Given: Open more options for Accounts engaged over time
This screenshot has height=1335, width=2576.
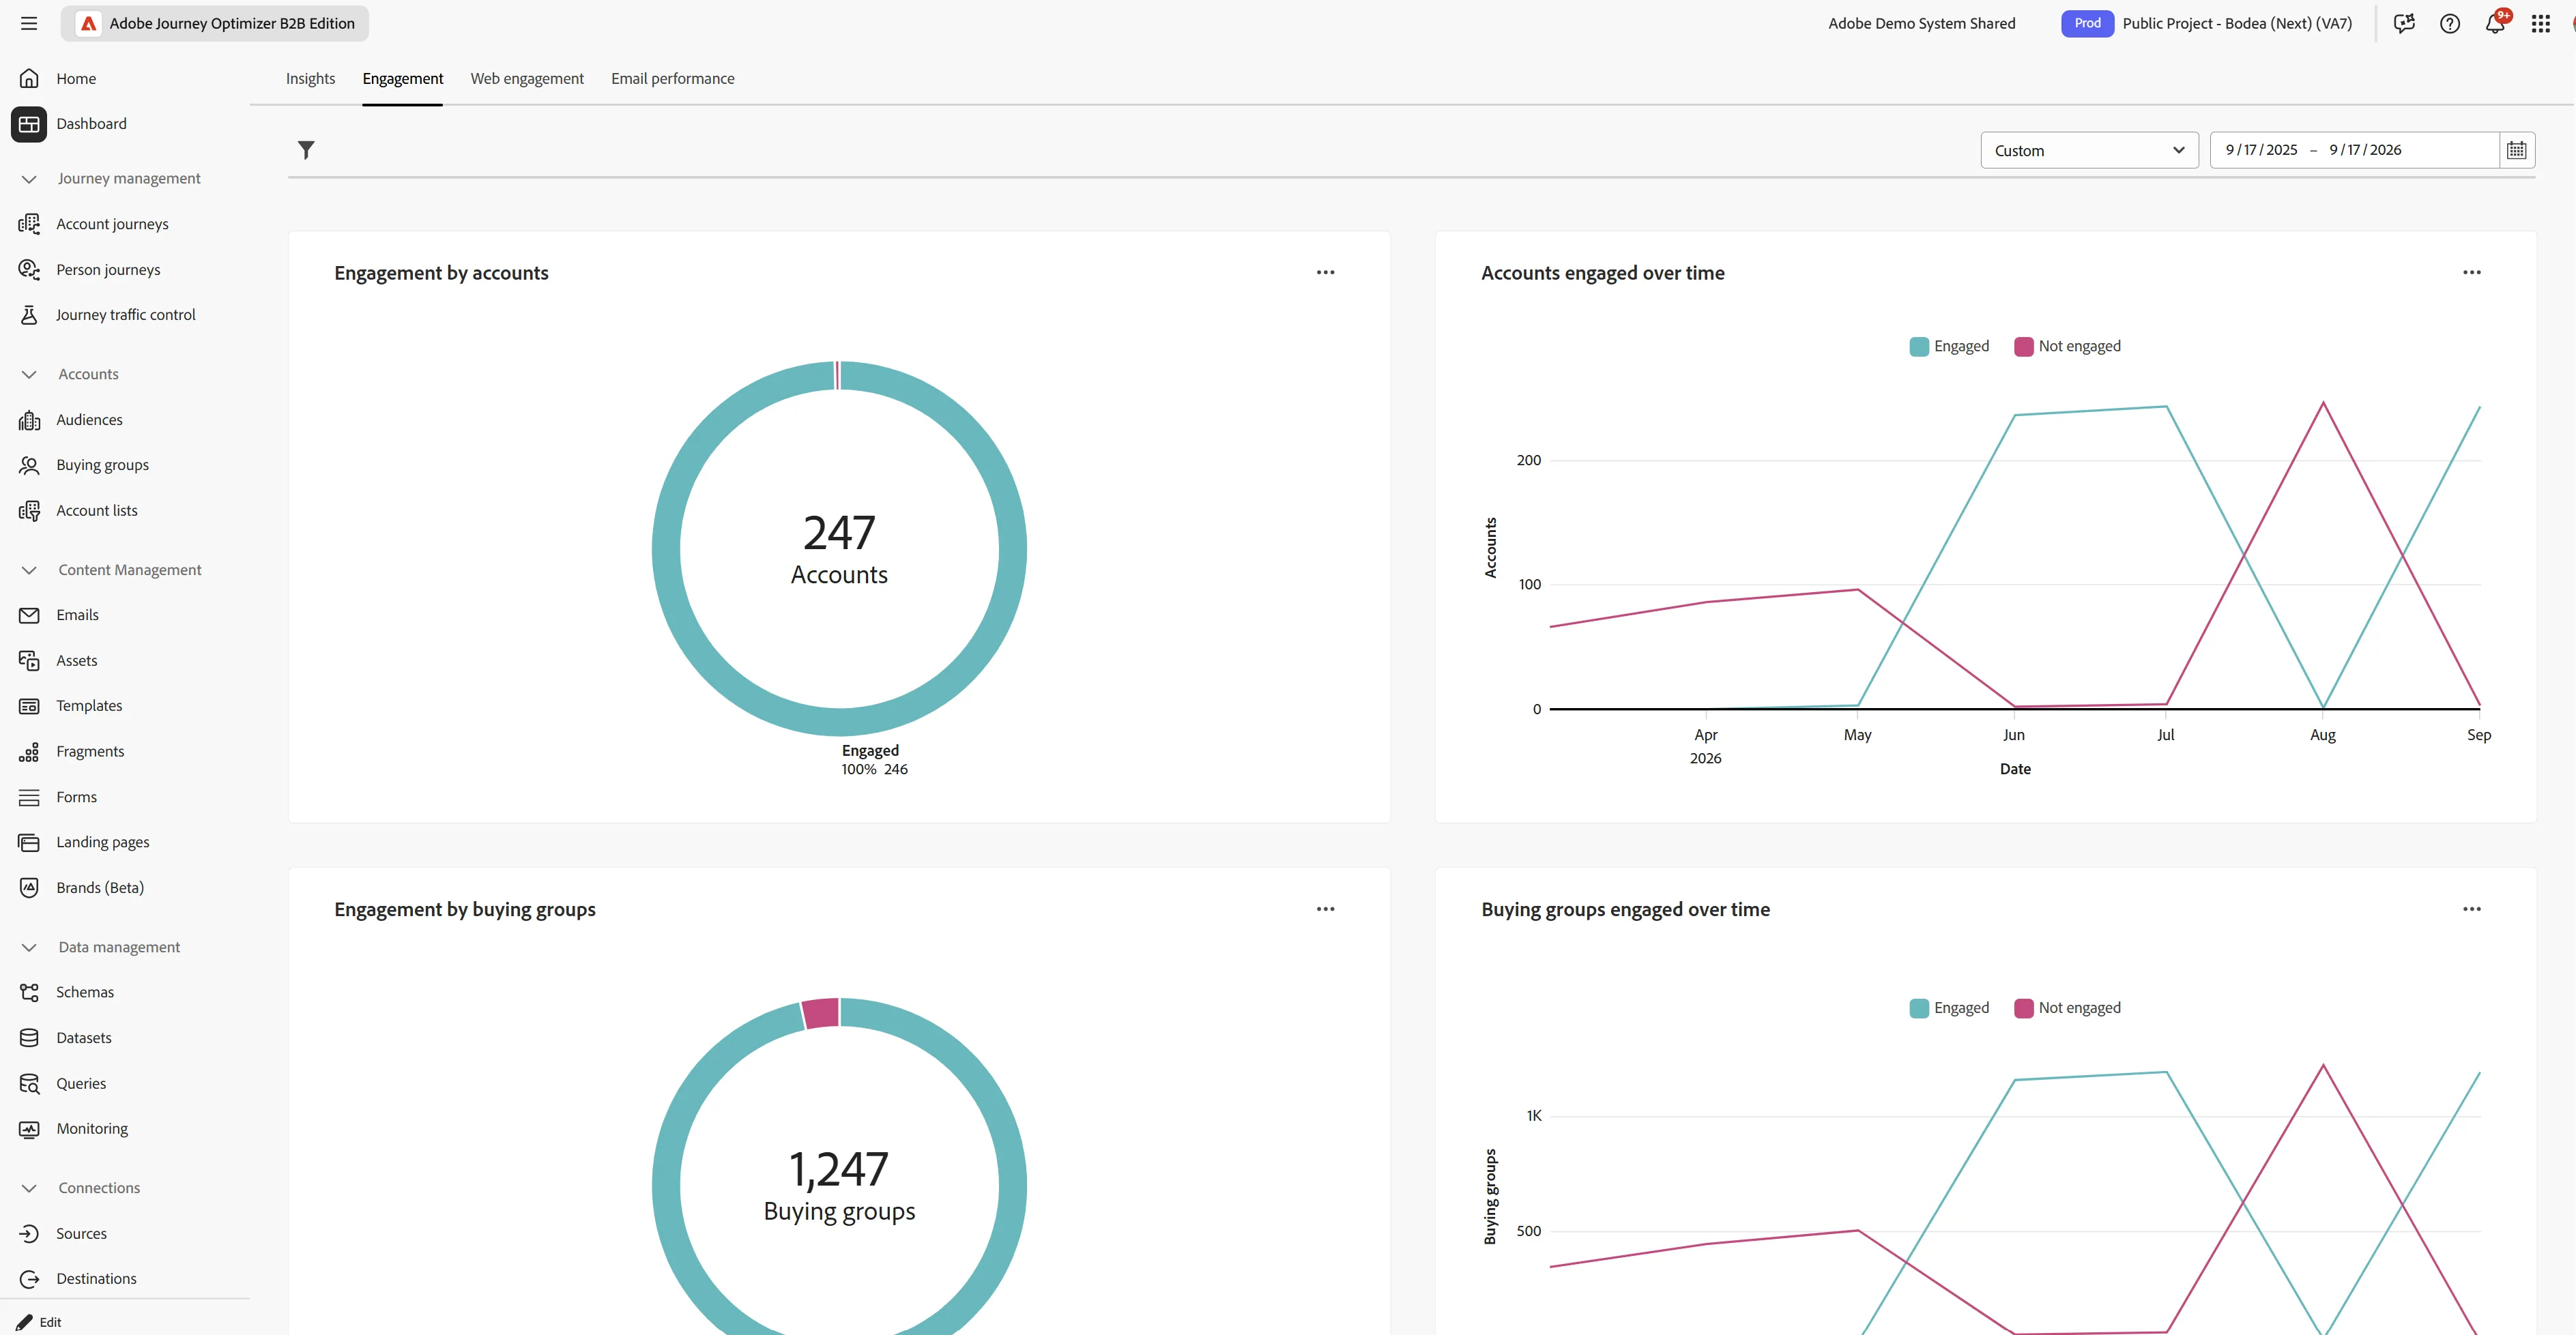Looking at the screenshot, I should point(2471,272).
